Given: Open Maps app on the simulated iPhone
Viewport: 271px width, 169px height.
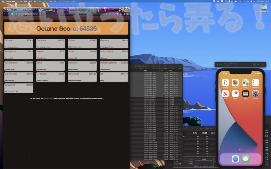Looking at the screenshot, I should click(x=245, y=82).
